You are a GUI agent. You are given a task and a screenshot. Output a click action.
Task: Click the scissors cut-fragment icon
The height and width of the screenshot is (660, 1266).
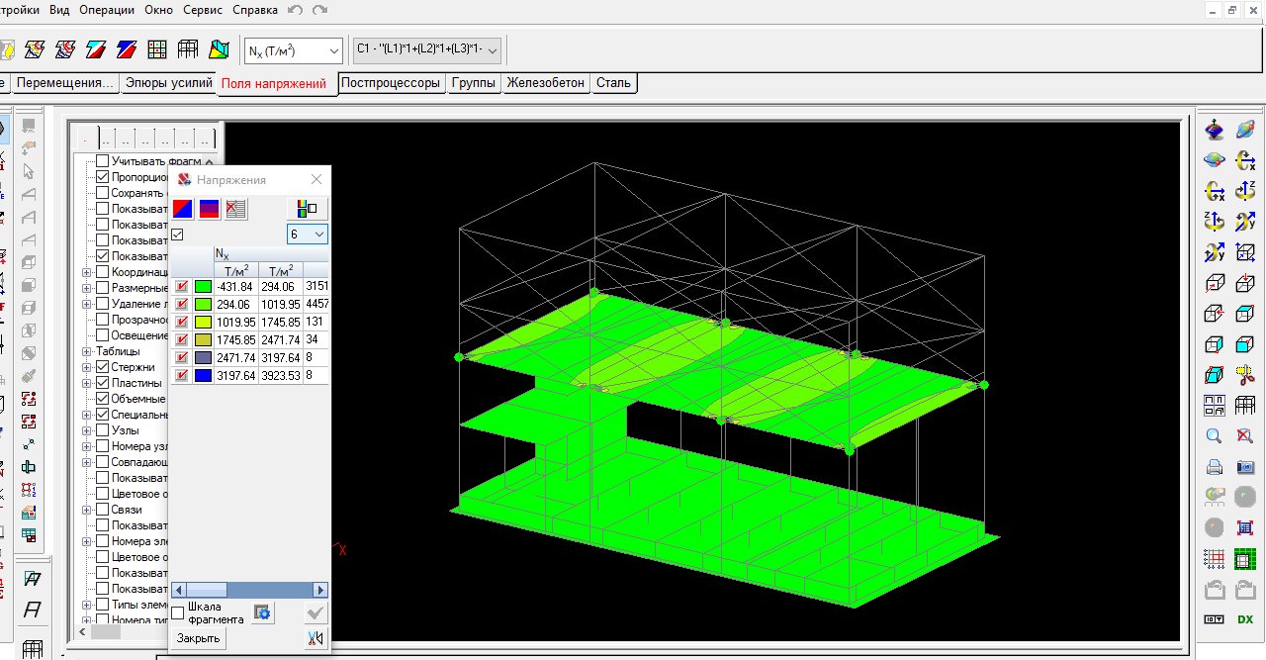point(1245,375)
